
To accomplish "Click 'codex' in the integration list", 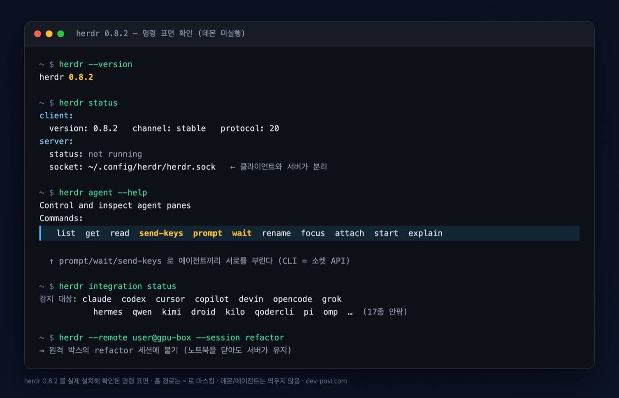I will coord(134,299).
